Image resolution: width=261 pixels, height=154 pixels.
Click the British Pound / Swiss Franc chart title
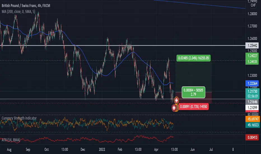(26, 6)
